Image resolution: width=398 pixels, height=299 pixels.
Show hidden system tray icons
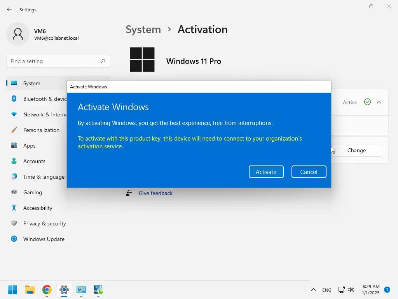coord(314,290)
